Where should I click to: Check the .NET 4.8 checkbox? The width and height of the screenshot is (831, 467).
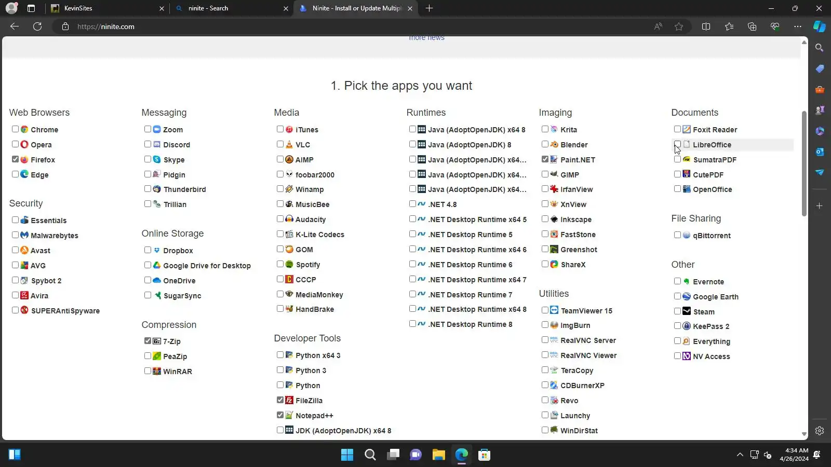point(412,204)
